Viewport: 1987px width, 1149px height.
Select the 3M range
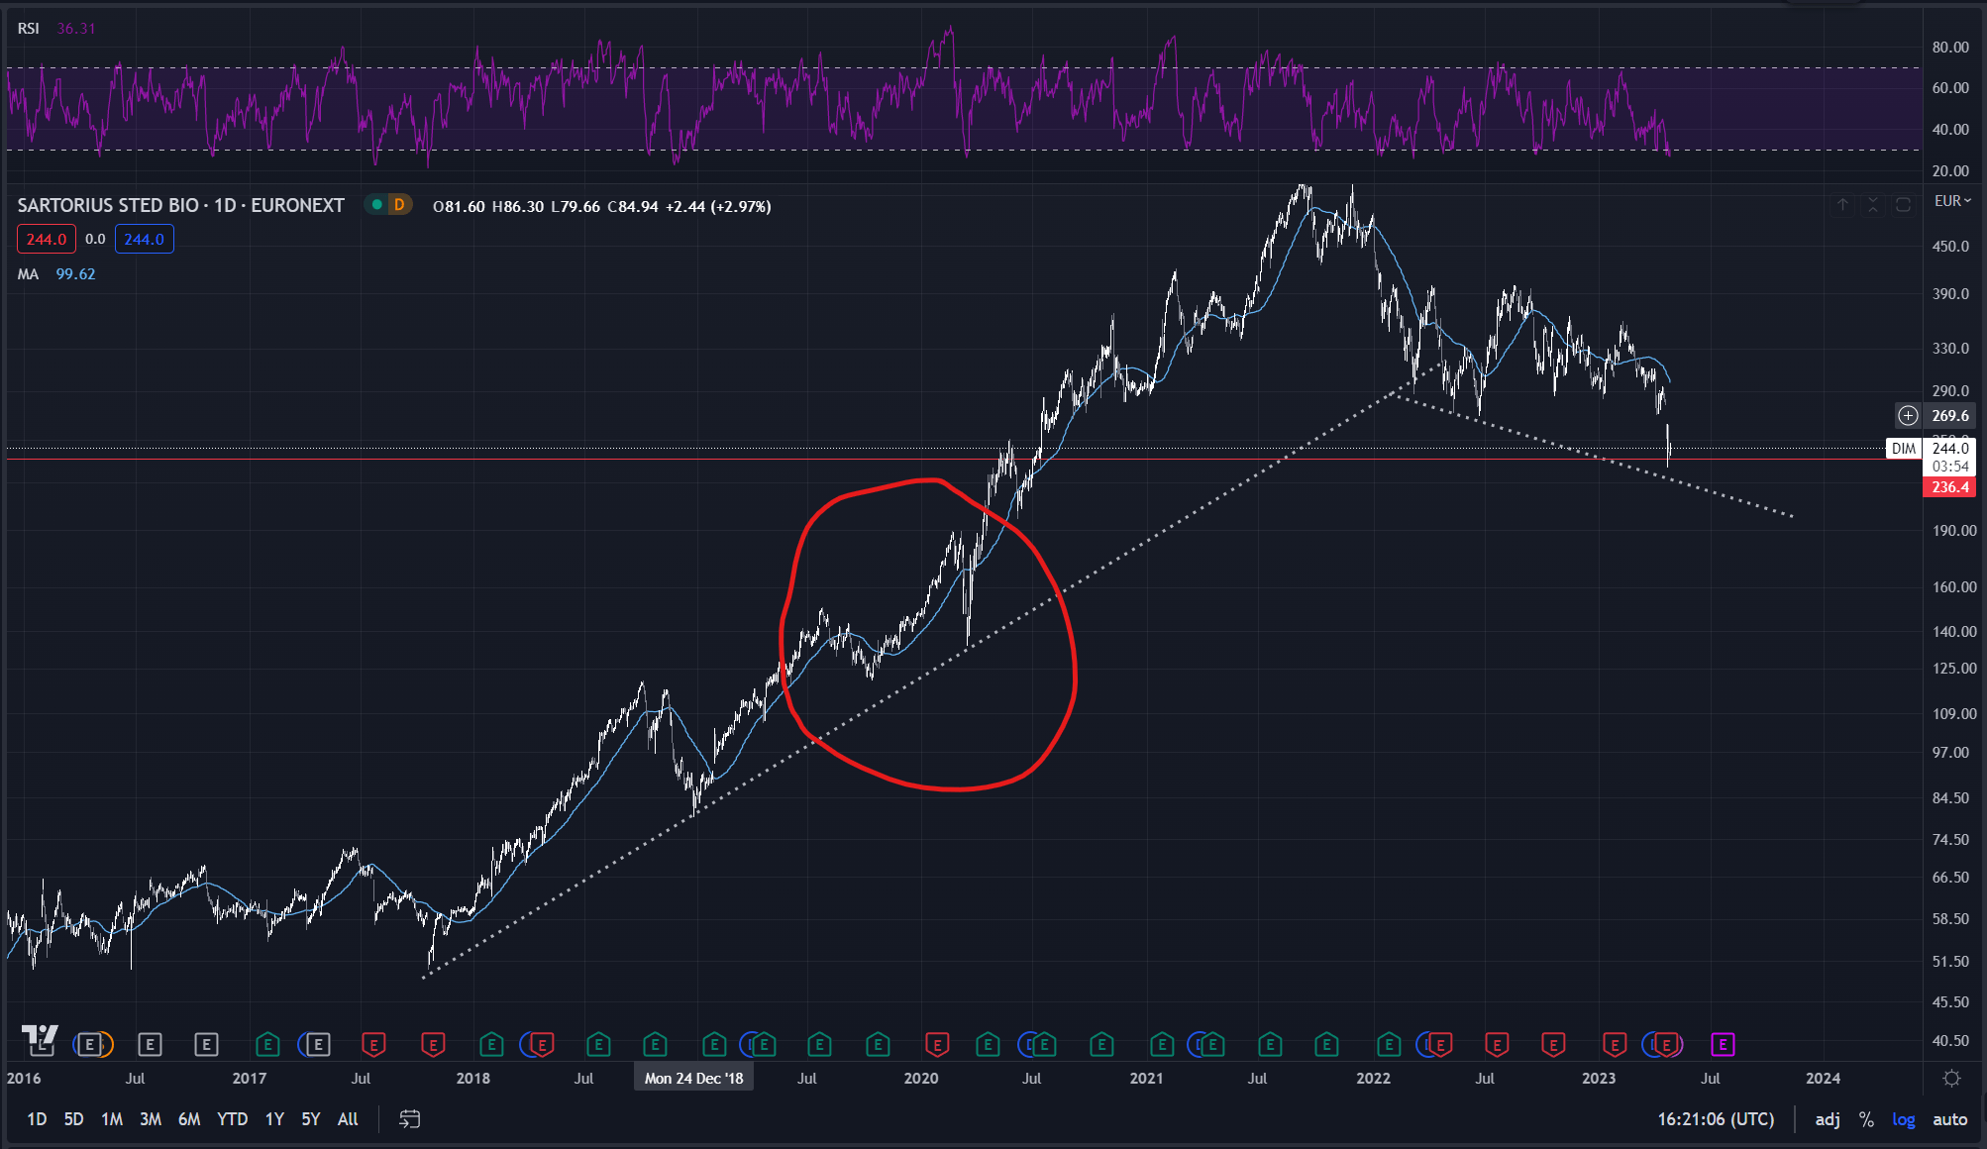[151, 1119]
